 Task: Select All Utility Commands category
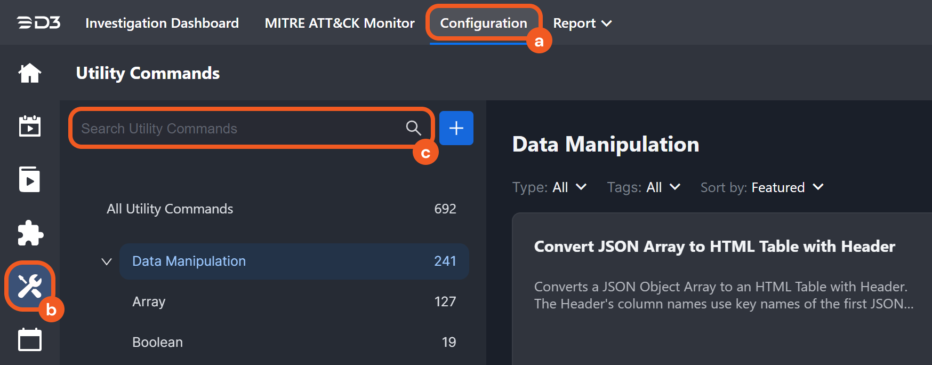(x=170, y=209)
